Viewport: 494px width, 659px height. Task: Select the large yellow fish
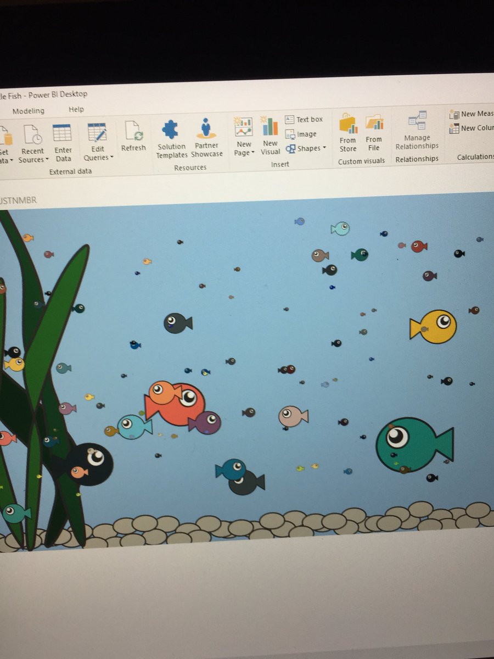tap(434, 327)
